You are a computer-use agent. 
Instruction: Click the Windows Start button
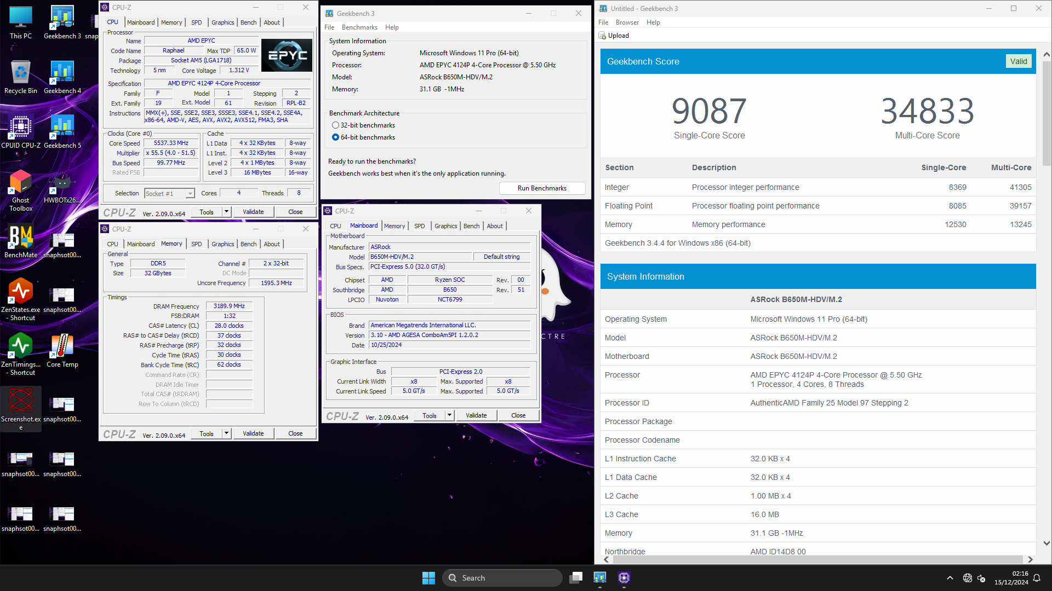428,578
